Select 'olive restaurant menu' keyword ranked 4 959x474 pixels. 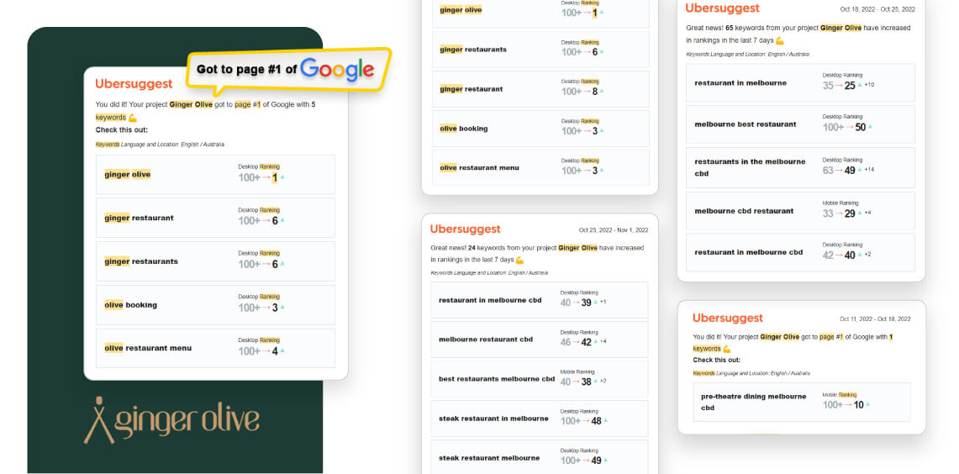coord(148,348)
